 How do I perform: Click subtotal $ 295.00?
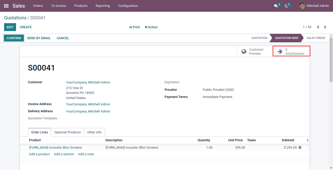(x=290, y=148)
